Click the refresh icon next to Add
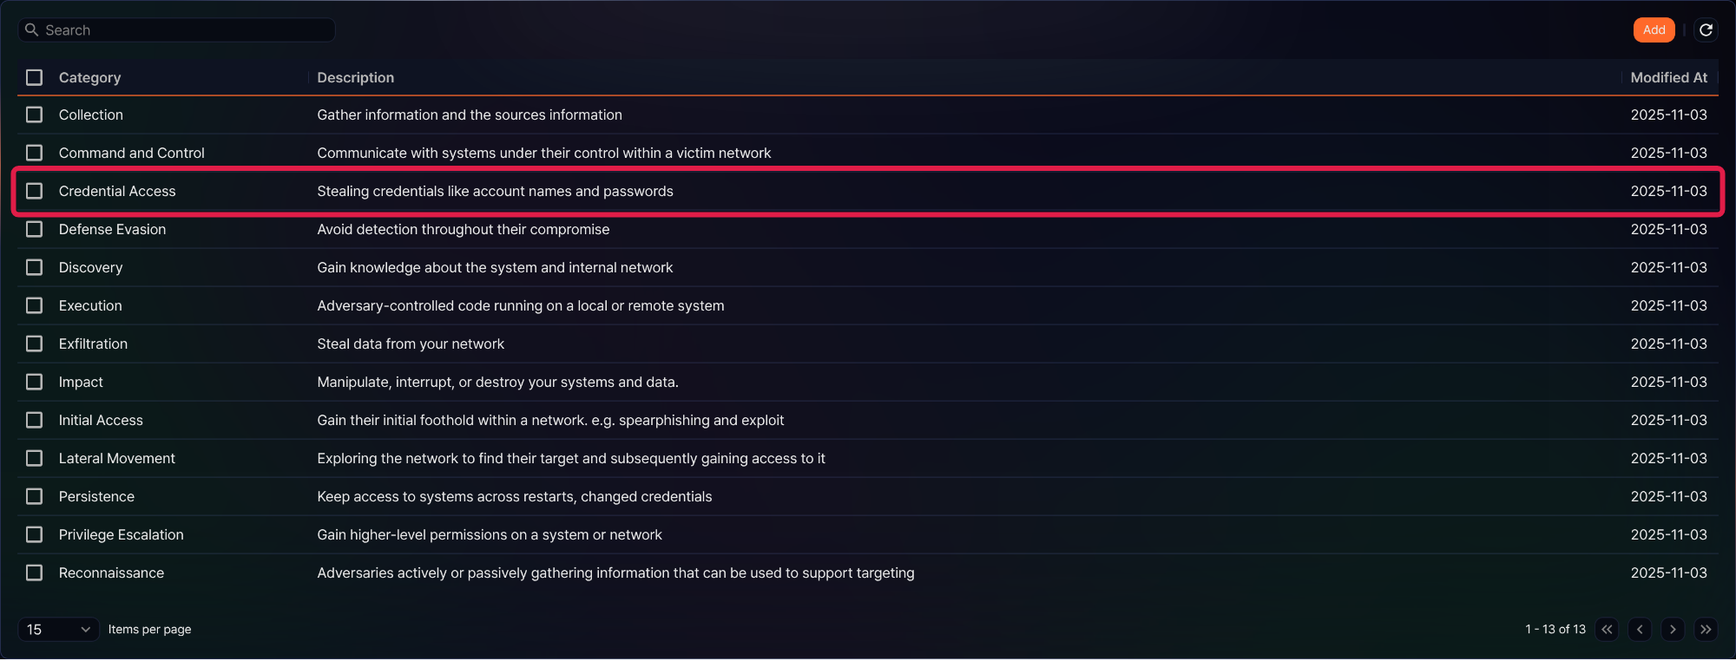 coord(1706,30)
